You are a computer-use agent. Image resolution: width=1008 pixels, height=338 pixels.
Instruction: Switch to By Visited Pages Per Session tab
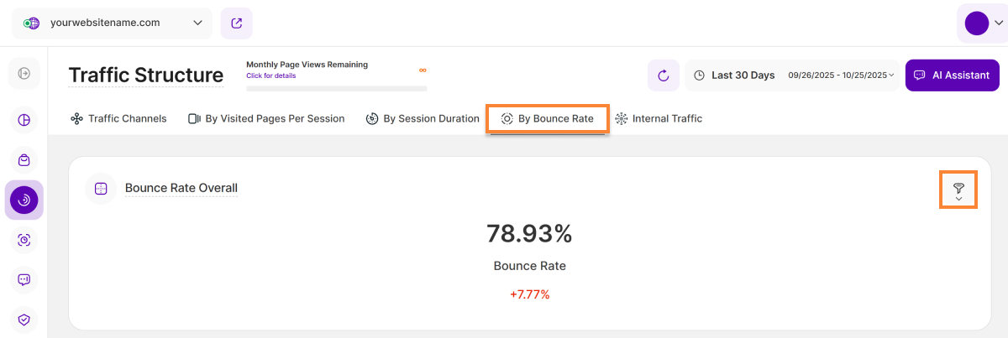coord(266,119)
